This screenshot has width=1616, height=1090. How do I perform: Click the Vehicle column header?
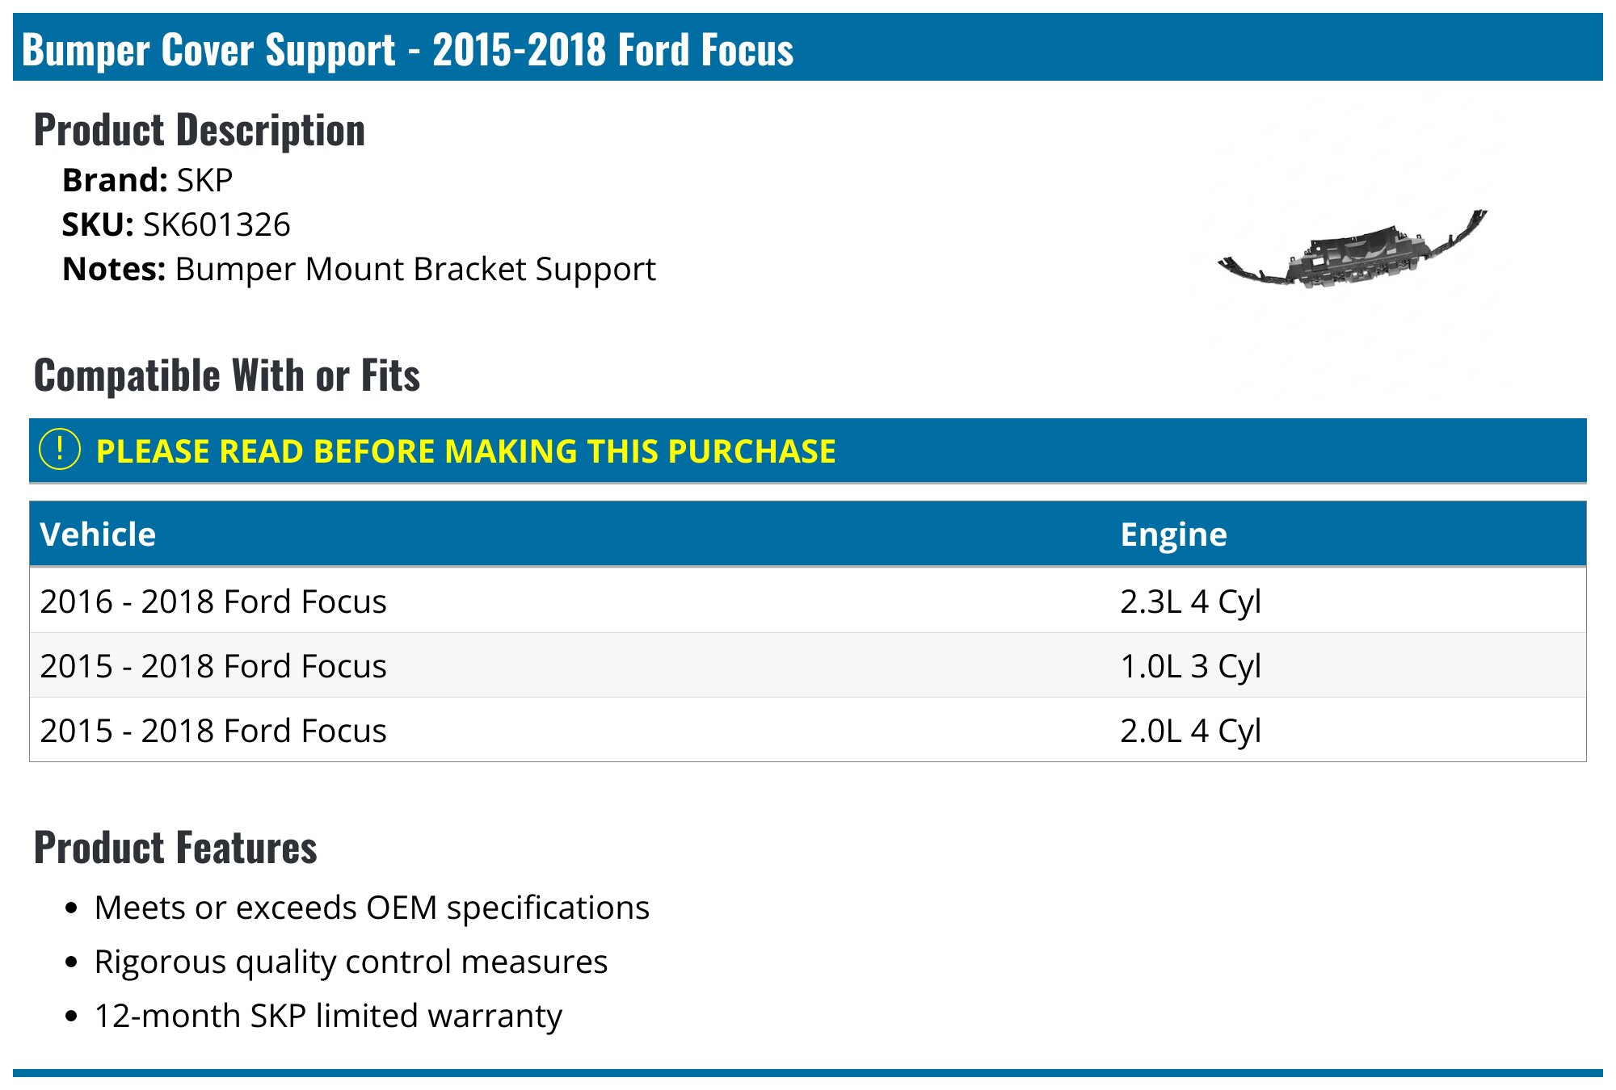click(98, 535)
